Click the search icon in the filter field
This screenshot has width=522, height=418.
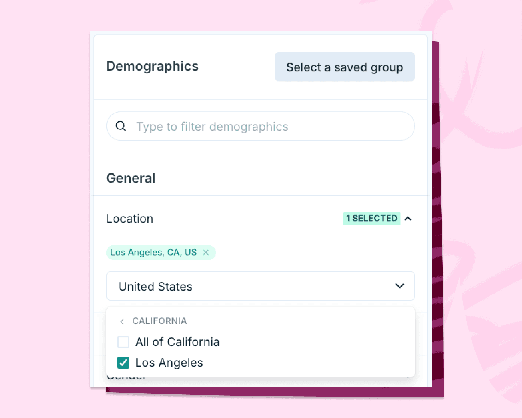[x=121, y=126]
